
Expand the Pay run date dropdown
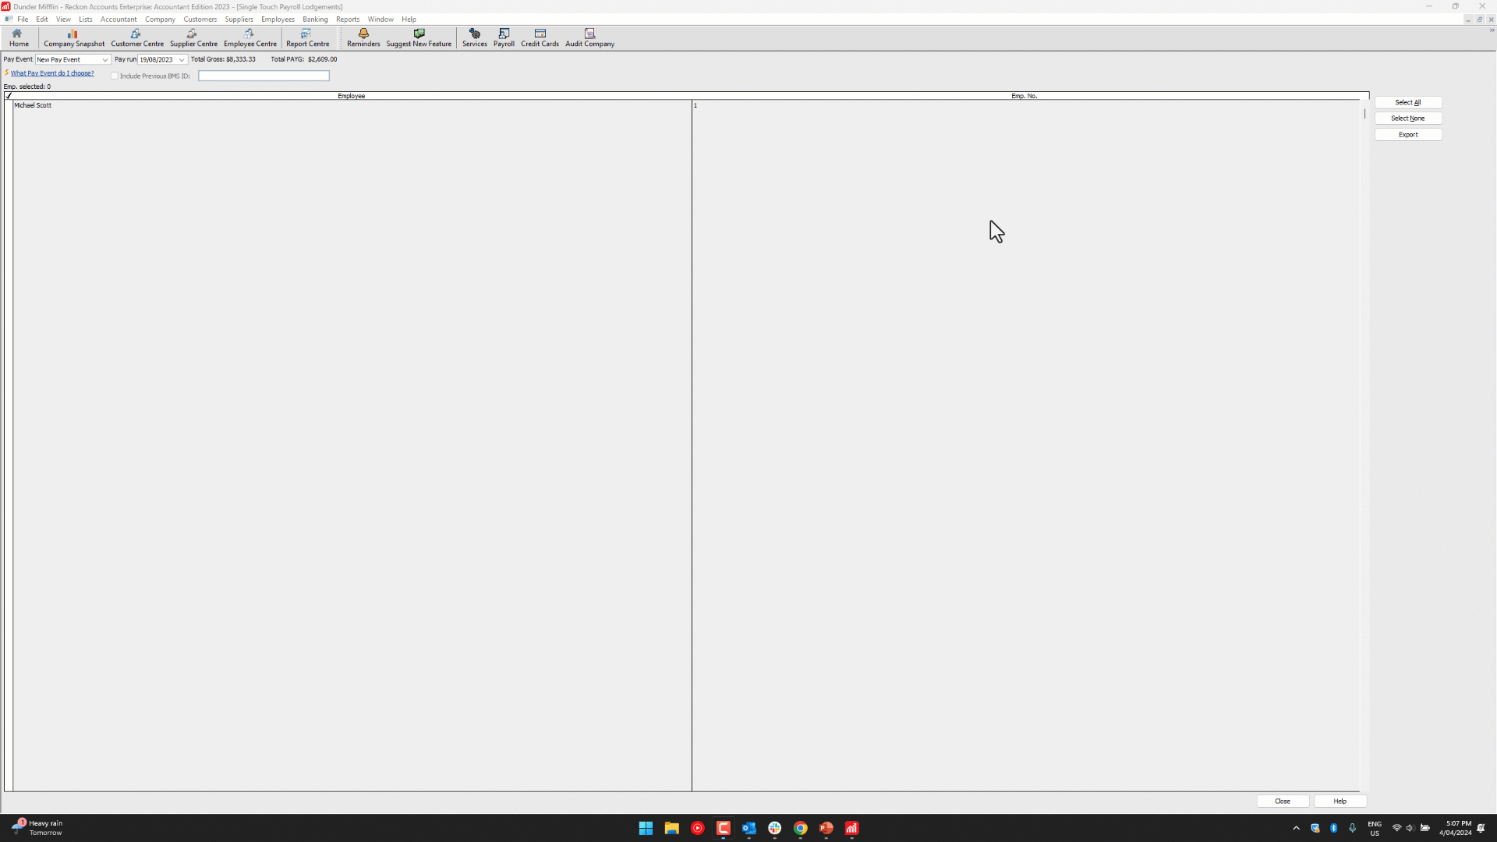182,58
